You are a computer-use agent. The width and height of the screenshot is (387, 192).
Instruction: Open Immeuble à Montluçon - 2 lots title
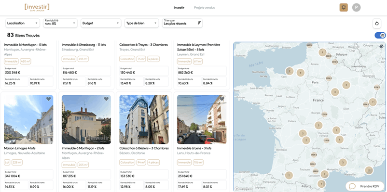[x=83, y=148]
